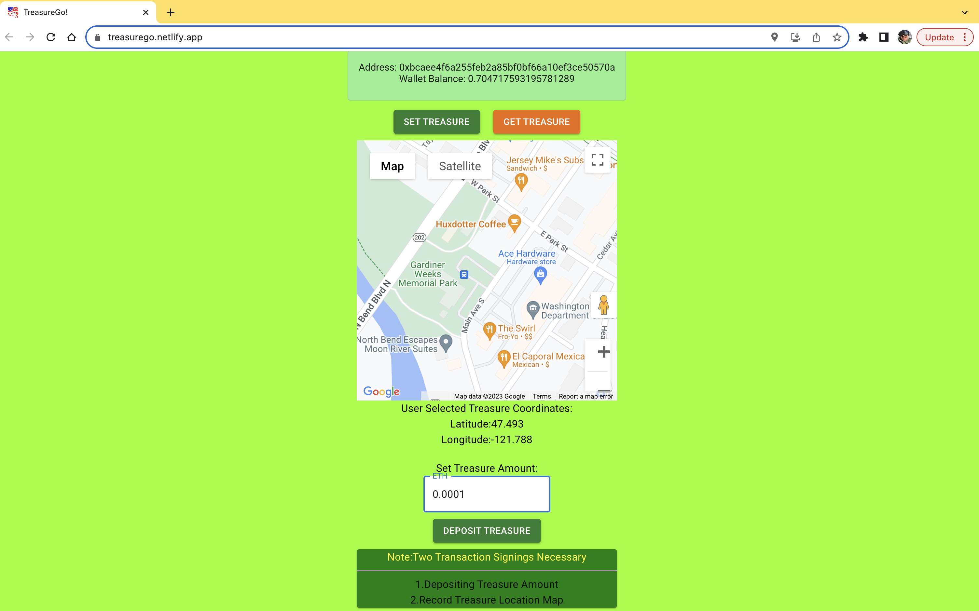Expand the tab search chevron
979x611 pixels.
pos(964,12)
